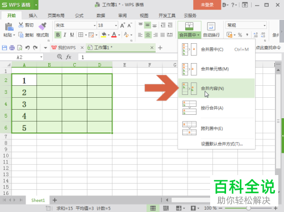Apply the yellow fill color bucket
Image resolution: width=284 pixels, height=212 pixels.
103,35
